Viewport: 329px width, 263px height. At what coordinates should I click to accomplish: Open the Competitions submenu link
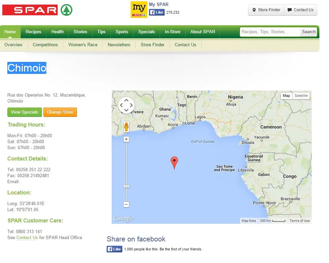click(45, 45)
